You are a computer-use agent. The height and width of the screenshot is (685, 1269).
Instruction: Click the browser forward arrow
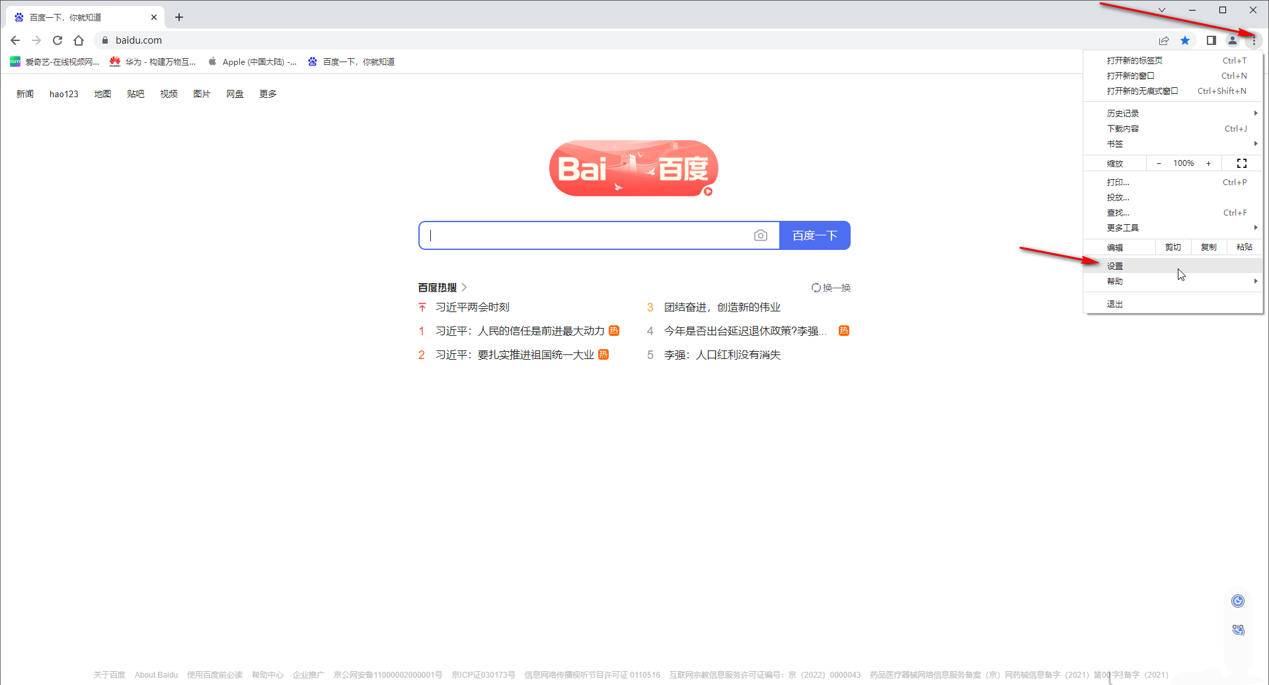36,40
